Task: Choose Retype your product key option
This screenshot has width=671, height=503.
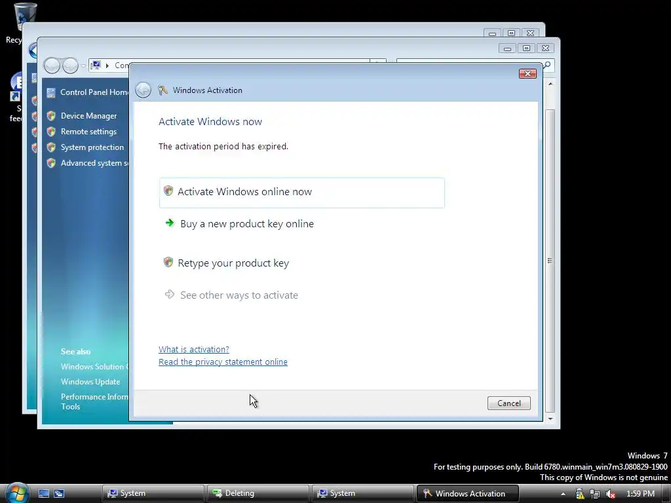Action: click(x=233, y=263)
